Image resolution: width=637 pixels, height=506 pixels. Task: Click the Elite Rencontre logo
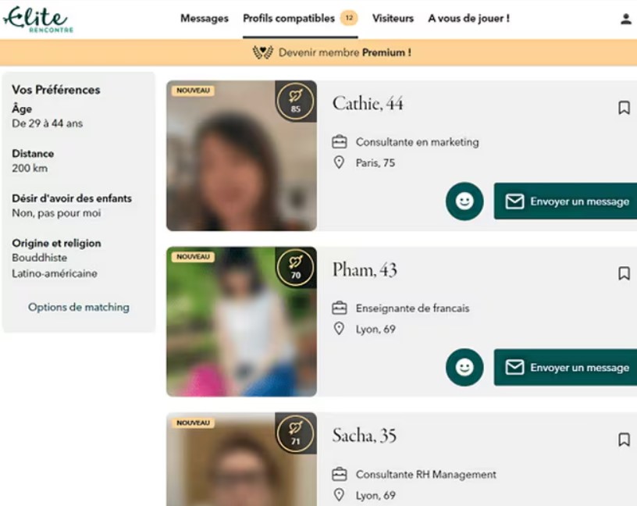tap(36, 20)
